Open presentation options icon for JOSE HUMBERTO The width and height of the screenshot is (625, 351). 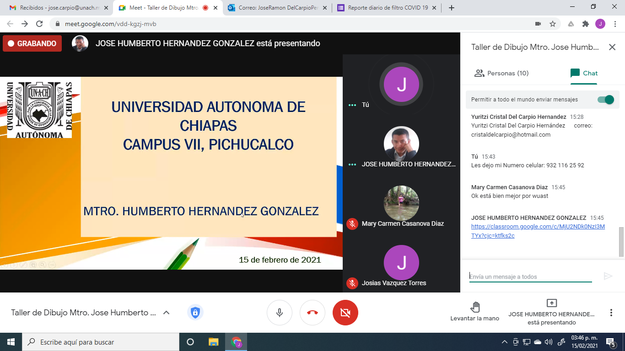552,303
